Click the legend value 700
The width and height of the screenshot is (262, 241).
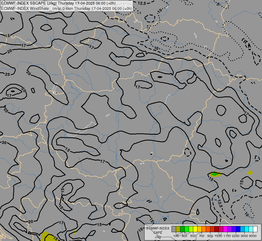tap(202, 236)
